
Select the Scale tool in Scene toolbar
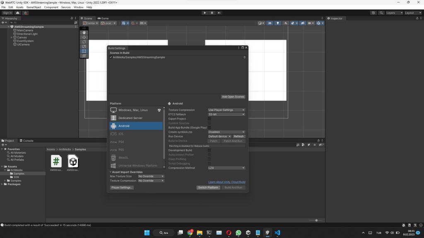(84, 46)
